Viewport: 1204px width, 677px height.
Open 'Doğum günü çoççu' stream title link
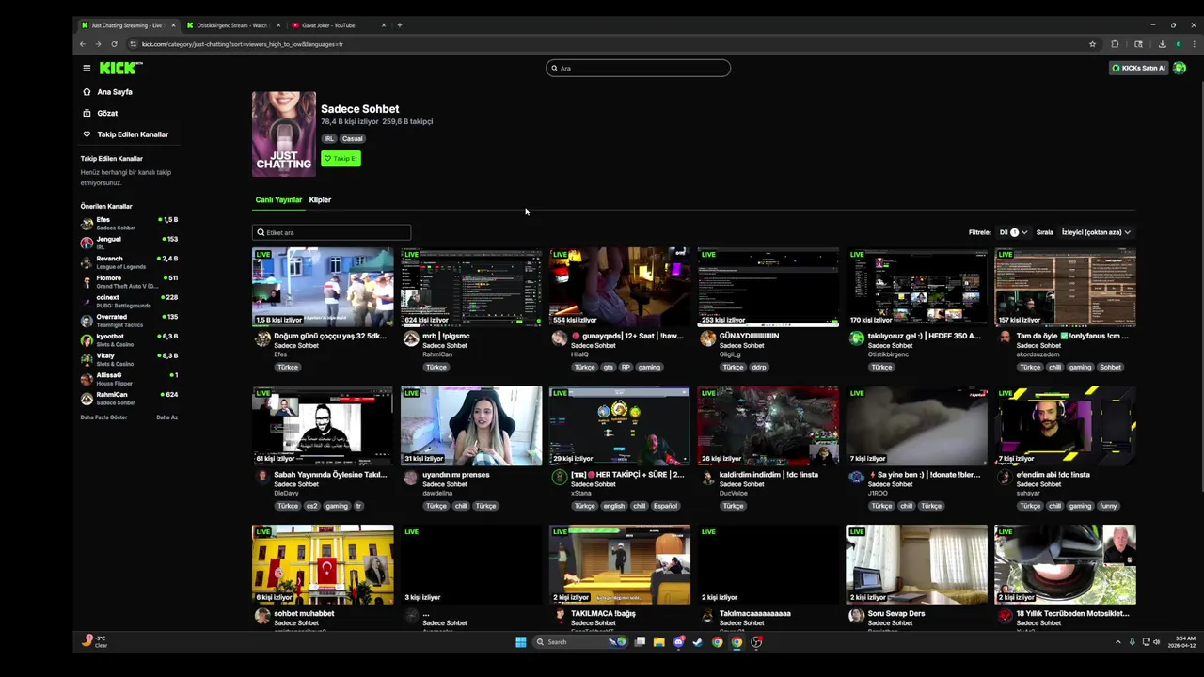330,336
